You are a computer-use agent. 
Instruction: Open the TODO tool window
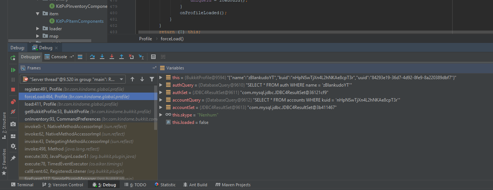135,185
